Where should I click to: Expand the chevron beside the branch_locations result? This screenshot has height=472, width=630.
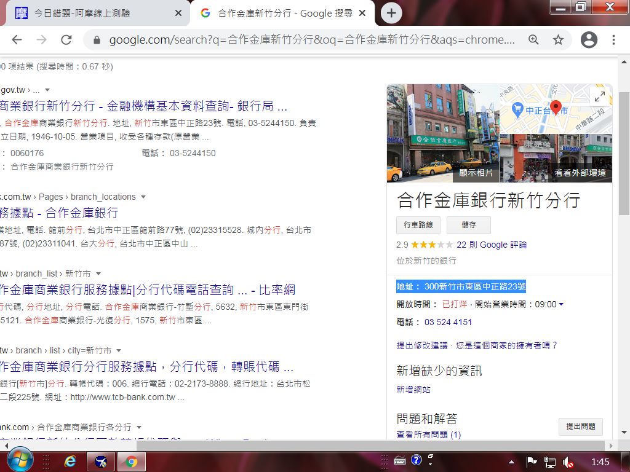[143, 197]
